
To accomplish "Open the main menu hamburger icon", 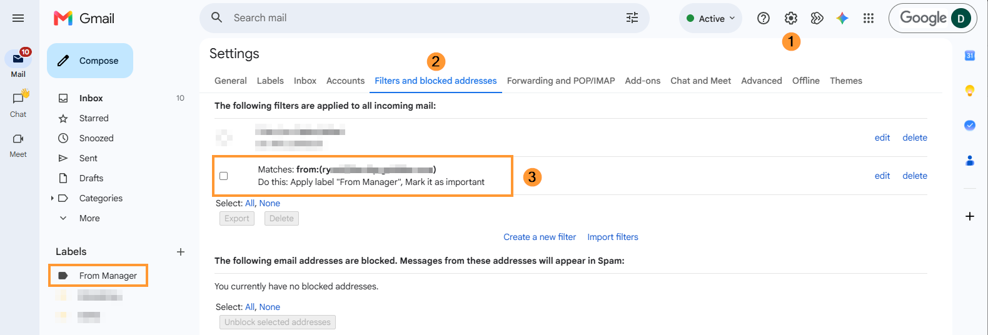I will (x=18, y=18).
